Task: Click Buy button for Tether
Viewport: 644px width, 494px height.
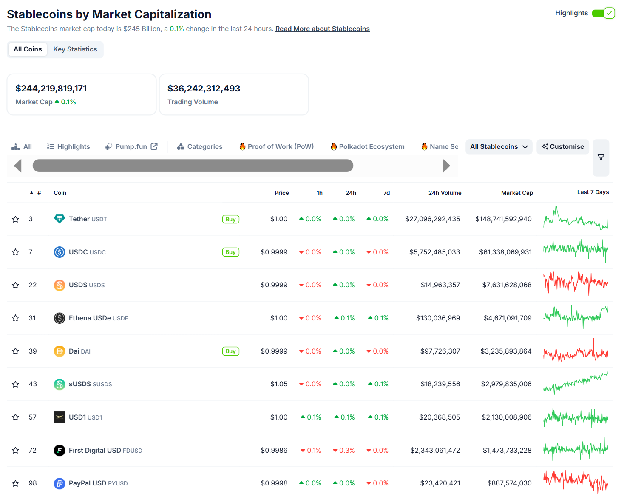Action: click(x=231, y=219)
